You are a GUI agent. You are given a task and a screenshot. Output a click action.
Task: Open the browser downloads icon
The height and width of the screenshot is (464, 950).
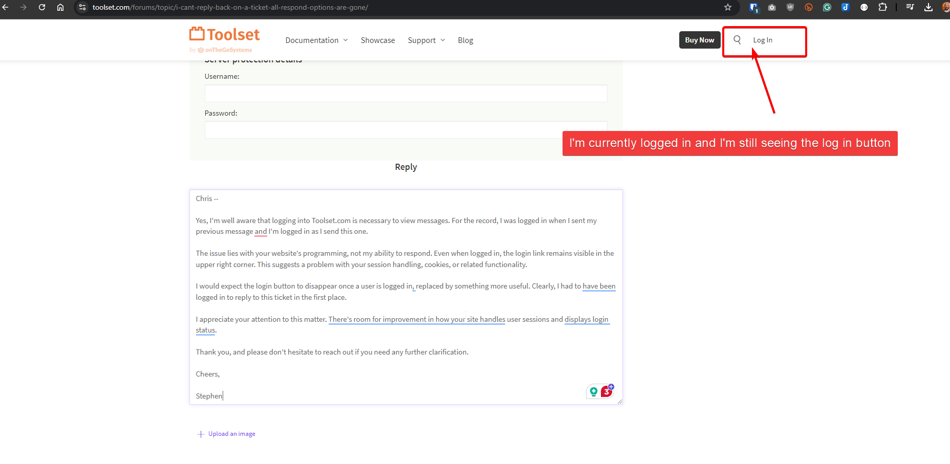coord(929,7)
